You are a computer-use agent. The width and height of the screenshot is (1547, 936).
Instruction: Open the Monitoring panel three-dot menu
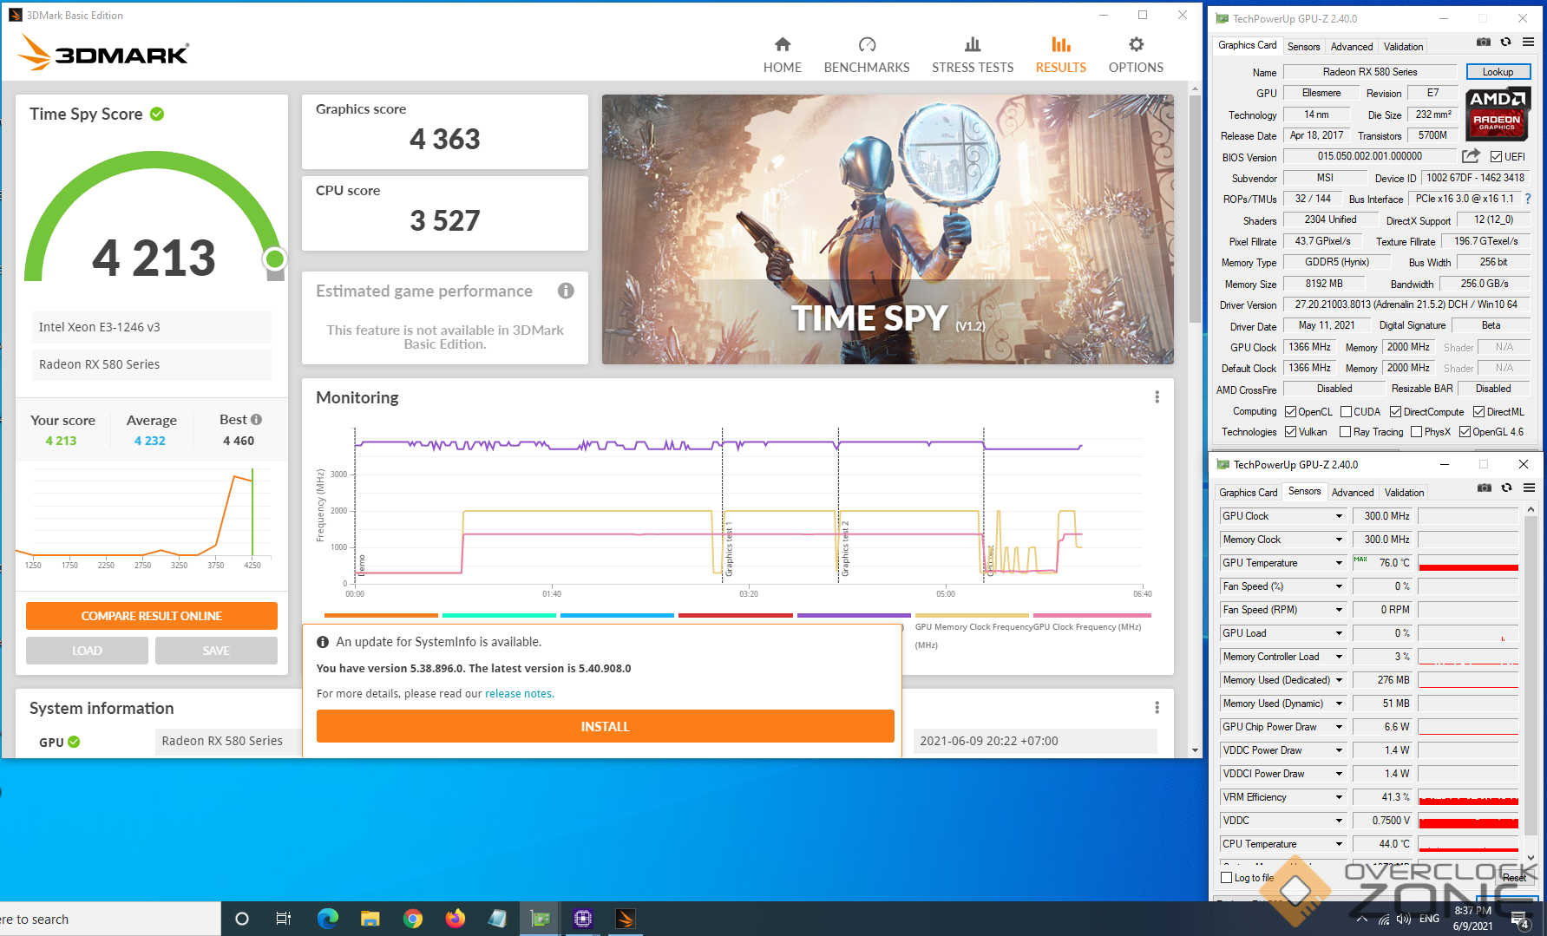[1157, 397]
